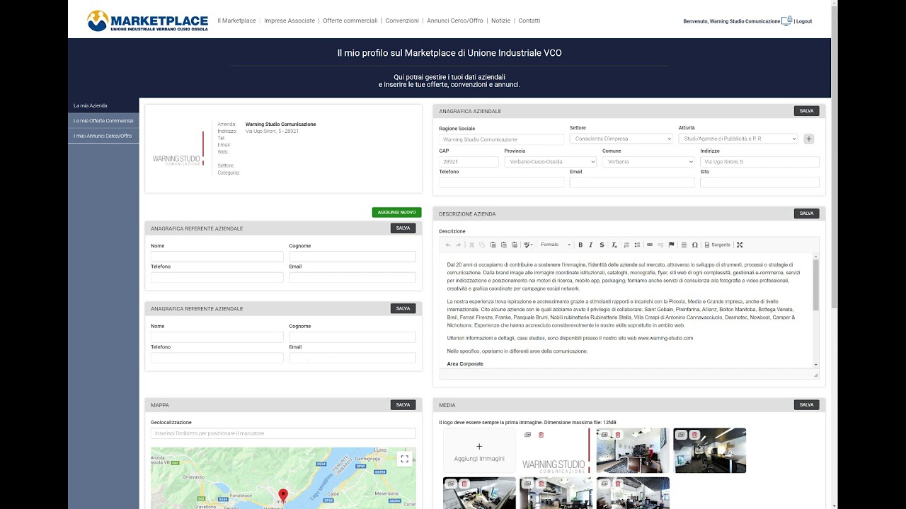Insert a numbered list in the description

tap(626, 245)
